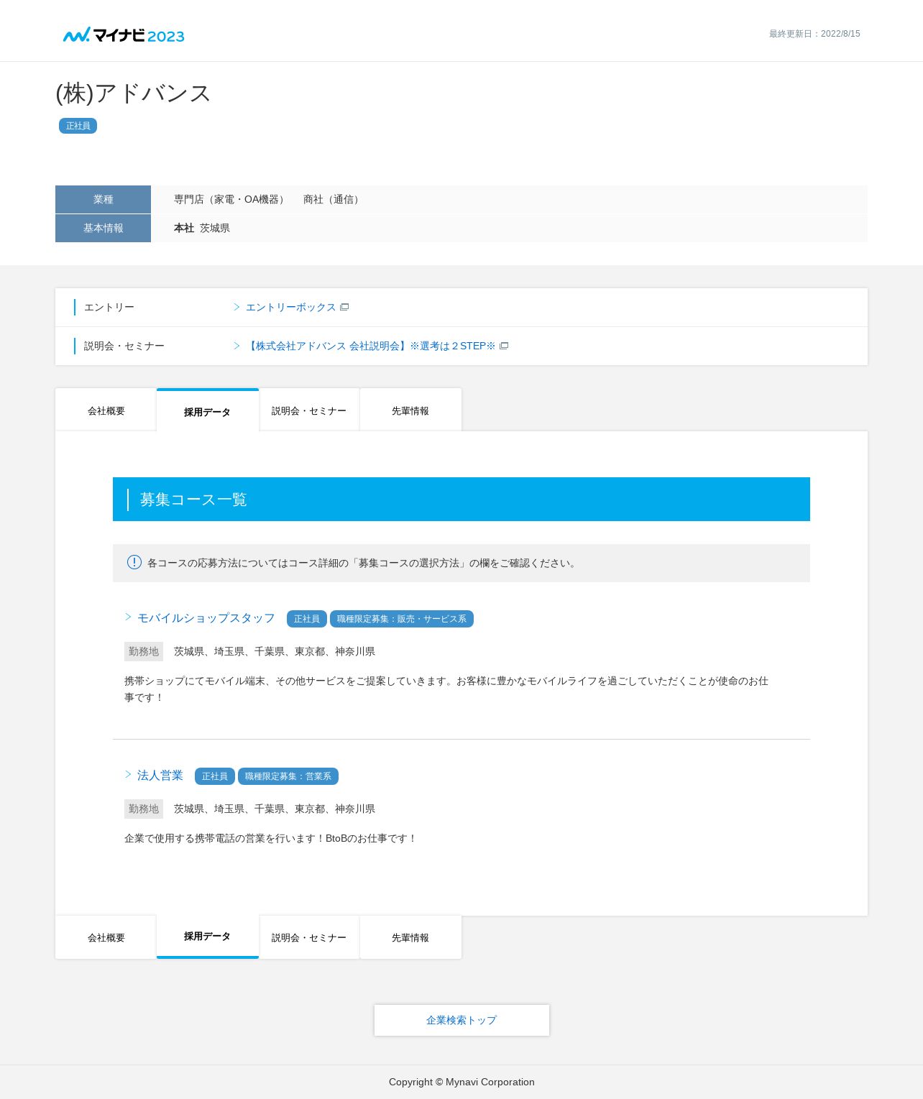Click the エントリー row label
The height and width of the screenshot is (1099, 923).
109,307
